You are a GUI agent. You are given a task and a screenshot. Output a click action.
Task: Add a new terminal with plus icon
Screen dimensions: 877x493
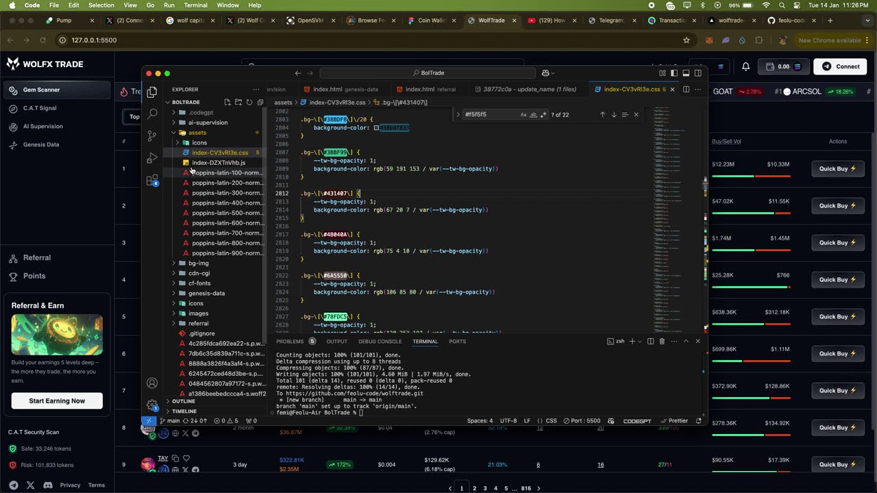[632, 341]
